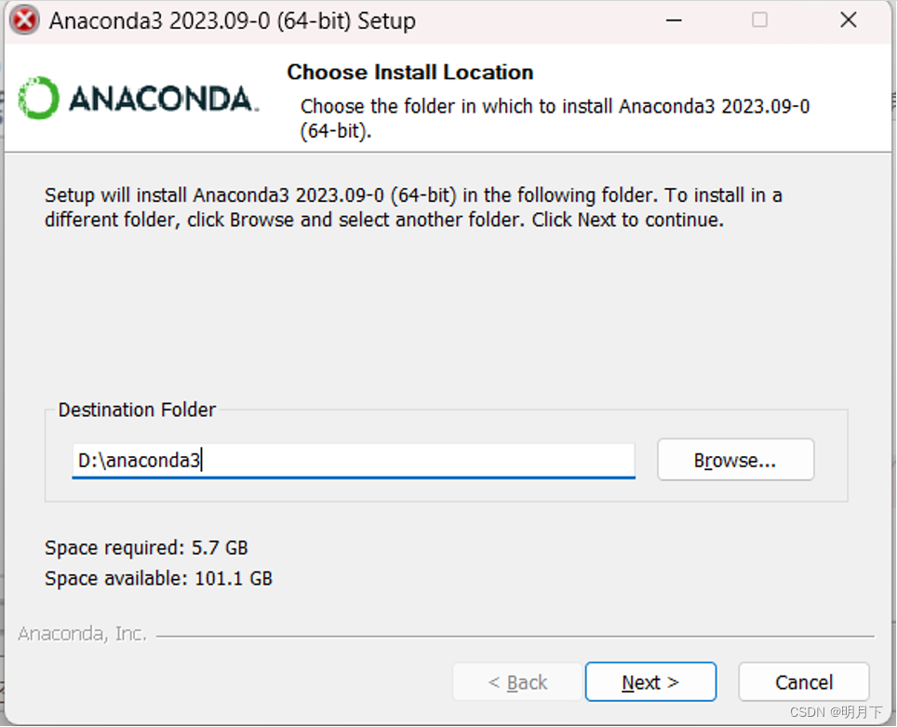Click the Back button

(516, 681)
